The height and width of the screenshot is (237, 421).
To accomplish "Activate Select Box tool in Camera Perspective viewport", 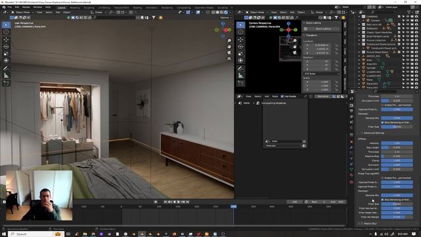I will pyautogui.click(x=241, y=25).
